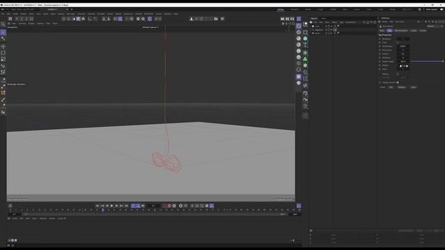Viewport: 445px width, 250px height.
Task: Click the highlighted key mode icon right of timeline buttons
Action: (x=211, y=206)
